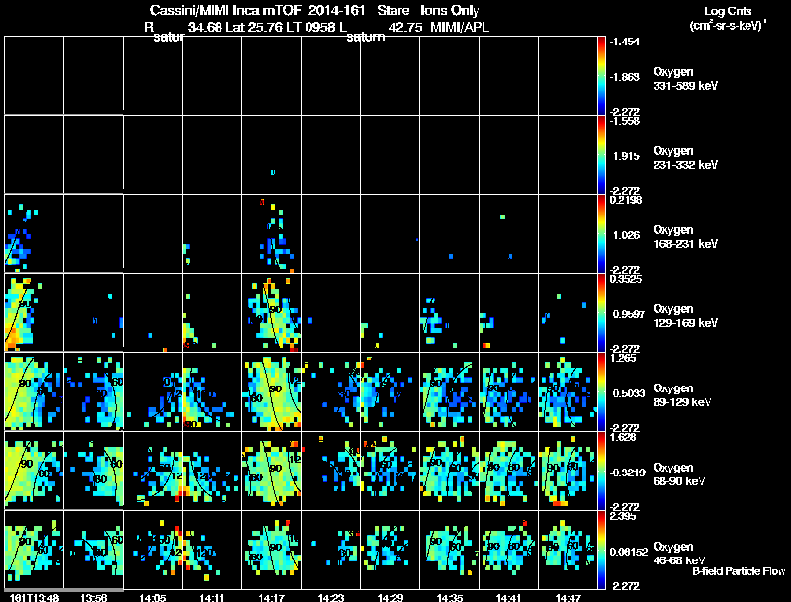791x602 pixels.
Task: Click the plot title "Cassini/MIMI Inca mTOF 2014-161"
Action: (257, 10)
